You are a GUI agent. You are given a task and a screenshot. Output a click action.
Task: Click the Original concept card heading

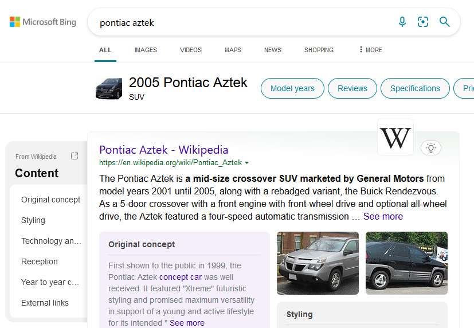[x=142, y=244]
